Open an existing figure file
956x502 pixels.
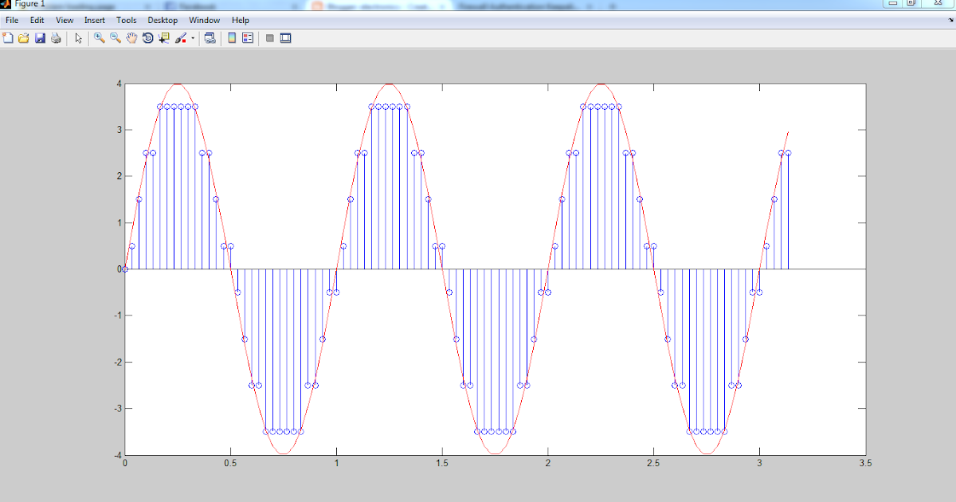tap(25, 37)
